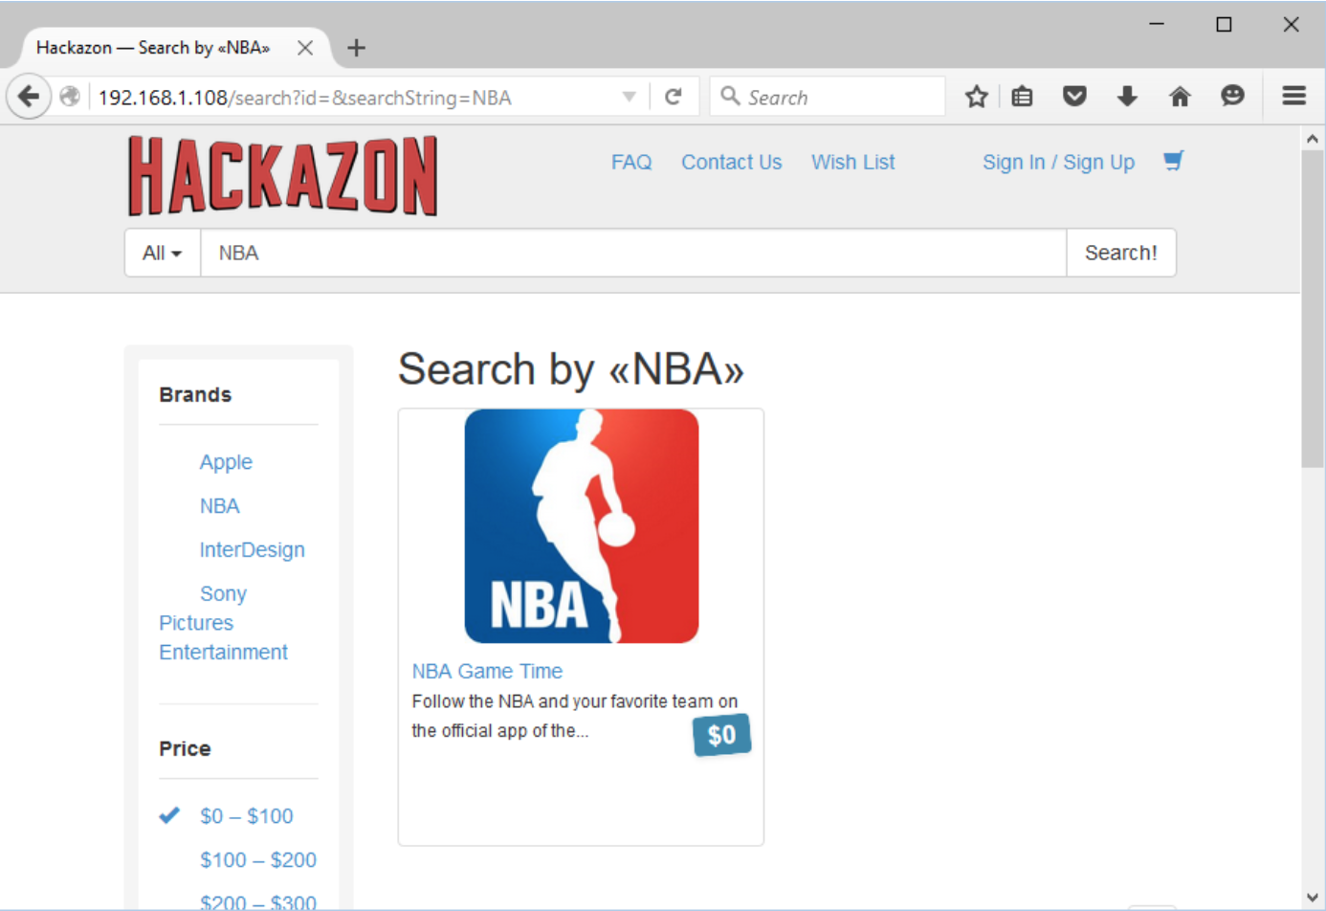The image size is (1326, 911).
Task: Click the Search! button
Action: pyautogui.click(x=1121, y=253)
